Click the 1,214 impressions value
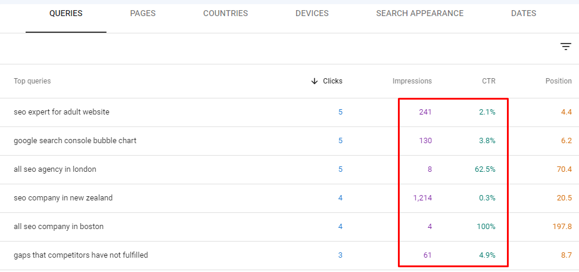Screen dimensions: 579x272 (422, 198)
